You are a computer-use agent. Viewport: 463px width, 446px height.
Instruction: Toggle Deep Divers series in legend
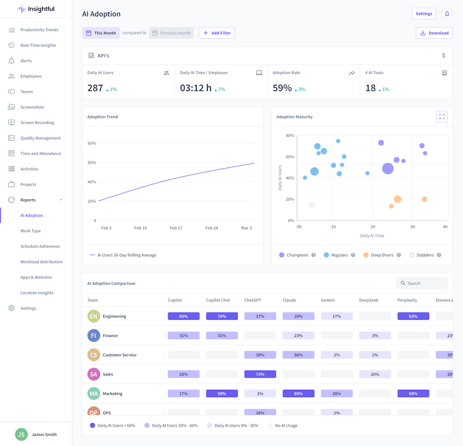pos(378,255)
